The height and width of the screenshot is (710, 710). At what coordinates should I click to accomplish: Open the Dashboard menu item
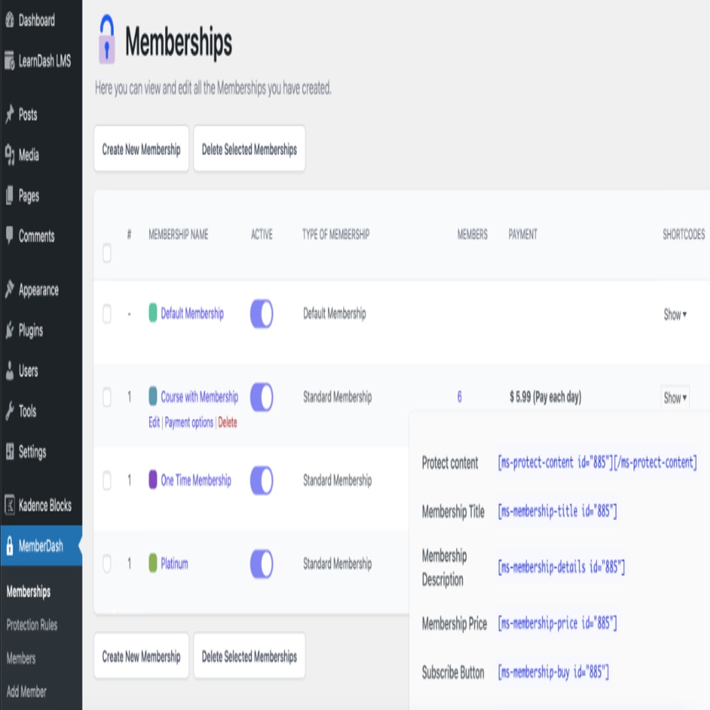37,20
